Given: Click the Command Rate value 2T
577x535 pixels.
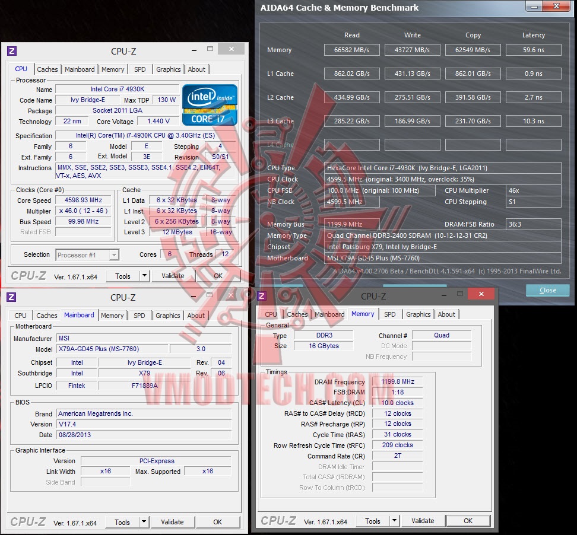Looking at the screenshot, I should (x=397, y=456).
